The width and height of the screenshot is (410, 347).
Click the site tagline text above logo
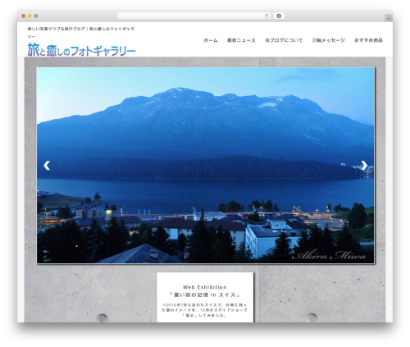click(x=81, y=32)
